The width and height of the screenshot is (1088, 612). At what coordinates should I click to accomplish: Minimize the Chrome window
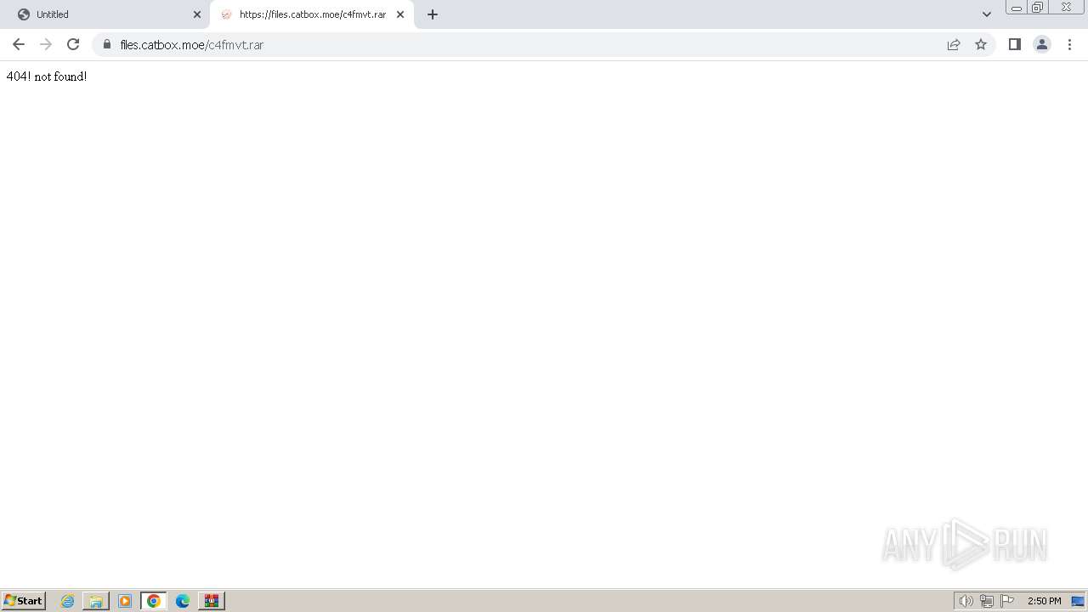pyautogui.click(x=1017, y=8)
